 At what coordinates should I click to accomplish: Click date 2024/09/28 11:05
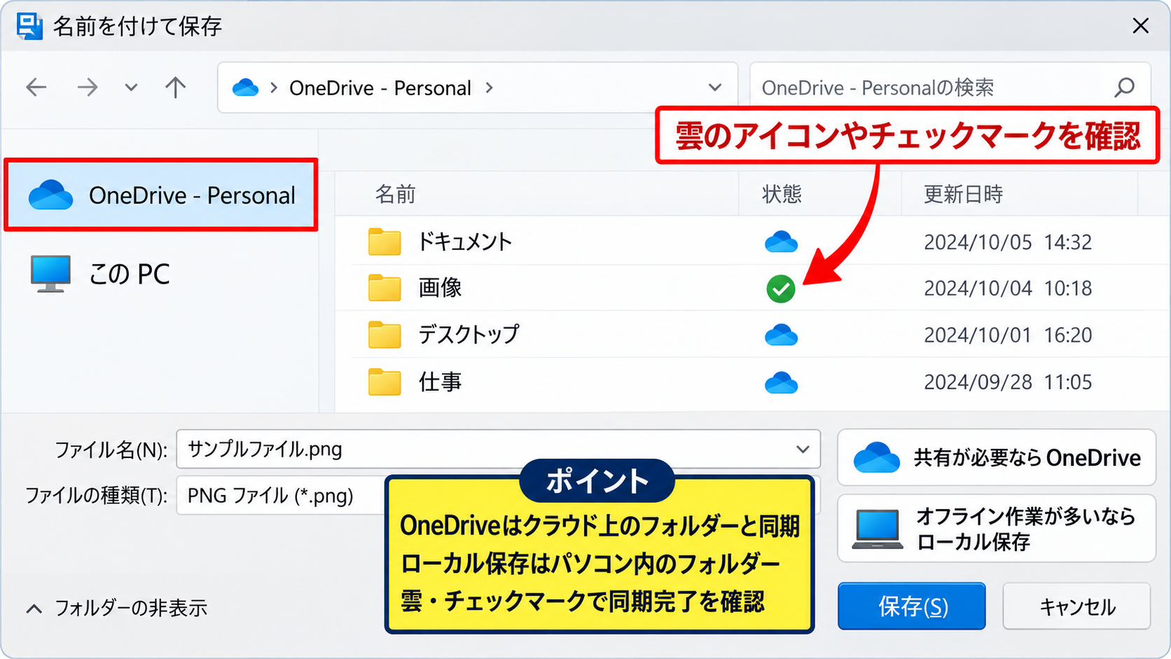1008,382
